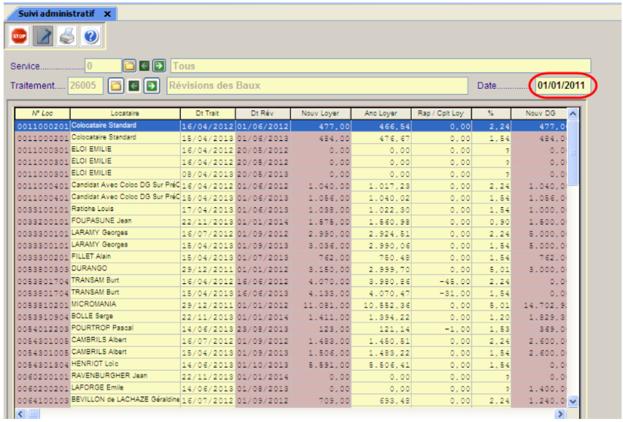Go to previous Service with left arrow
The image size is (623, 422).
[145, 66]
